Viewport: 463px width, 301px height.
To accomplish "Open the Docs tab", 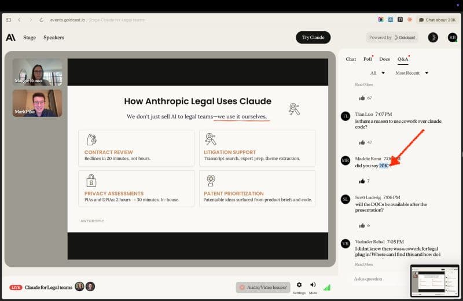I will click(x=384, y=59).
